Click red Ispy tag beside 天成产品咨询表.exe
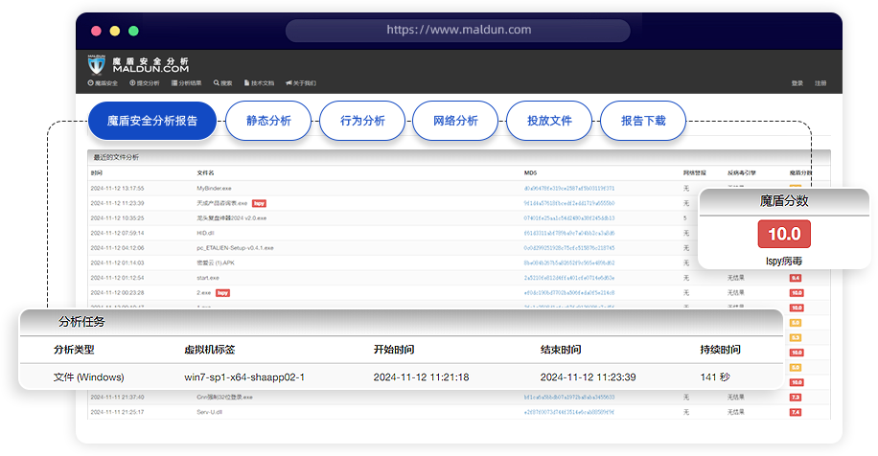 259,203
